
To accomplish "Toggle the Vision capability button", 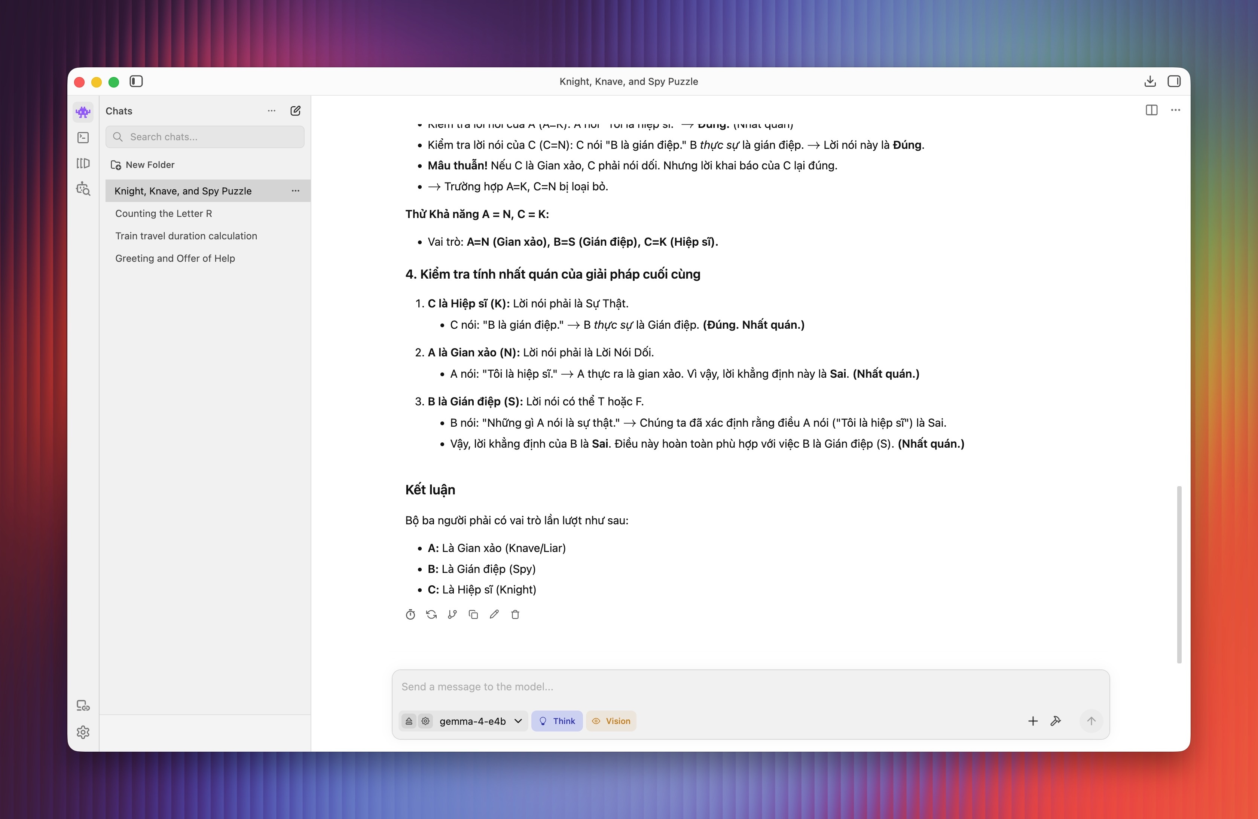I will pyautogui.click(x=611, y=721).
